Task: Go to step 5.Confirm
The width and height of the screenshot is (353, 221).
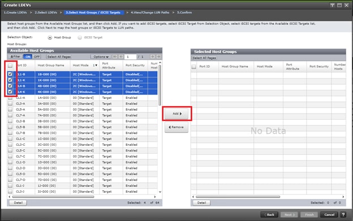Action: click(184, 12)
